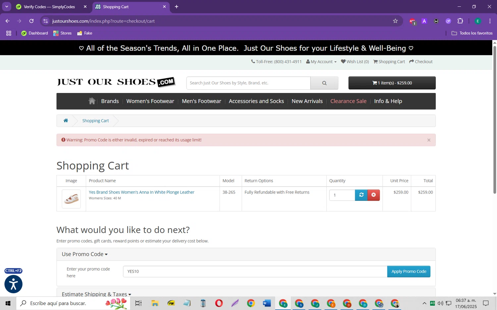
Task: Open the Info & Help menu
Action: point(388,101)
